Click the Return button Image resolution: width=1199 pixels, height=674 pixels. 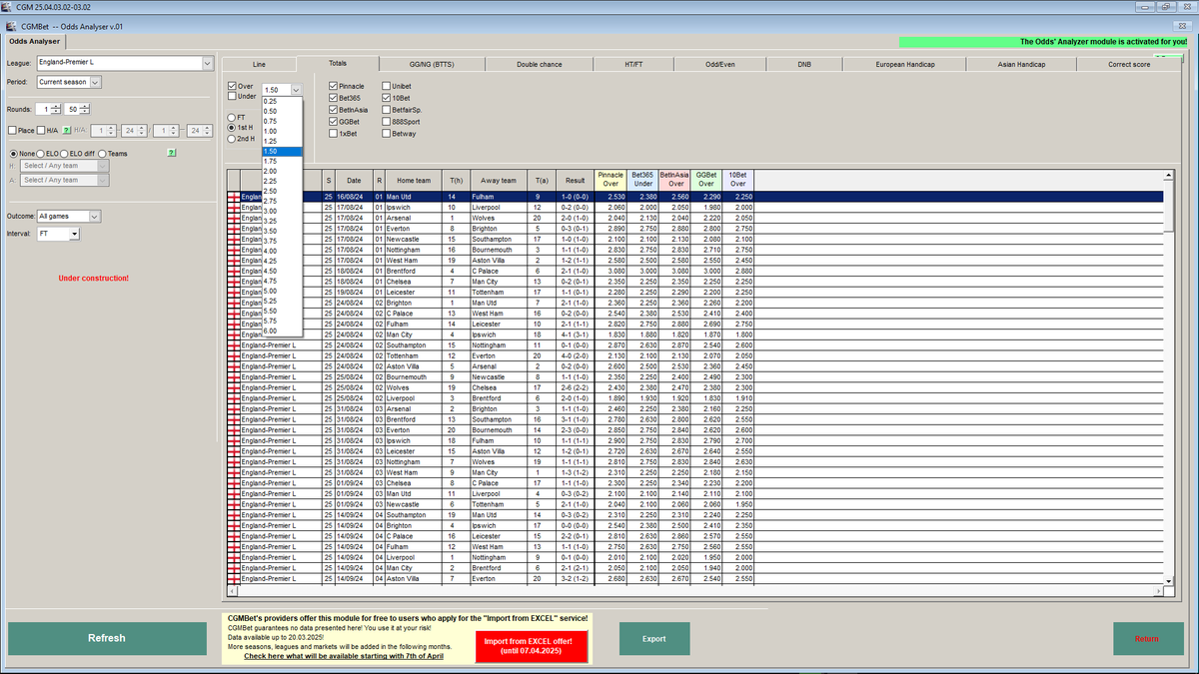click(x=1147, y=638)
